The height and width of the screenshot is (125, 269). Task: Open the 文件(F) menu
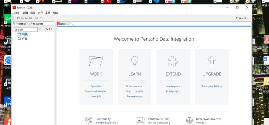point(16,13)
